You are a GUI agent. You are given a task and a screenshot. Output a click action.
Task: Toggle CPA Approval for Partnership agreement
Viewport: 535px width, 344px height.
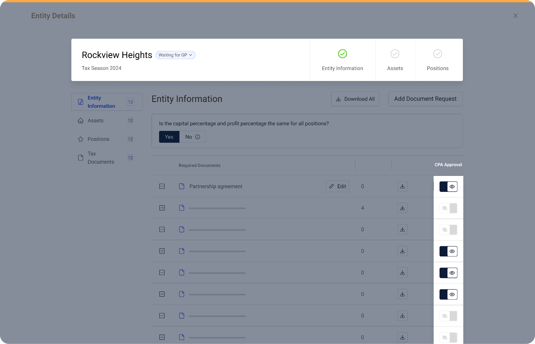(x=448, y=187)
